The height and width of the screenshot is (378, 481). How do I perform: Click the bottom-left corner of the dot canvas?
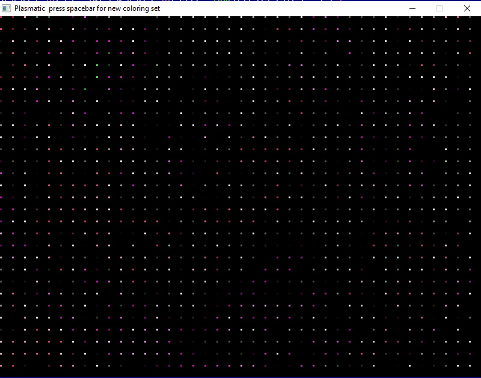pos(2,374)
